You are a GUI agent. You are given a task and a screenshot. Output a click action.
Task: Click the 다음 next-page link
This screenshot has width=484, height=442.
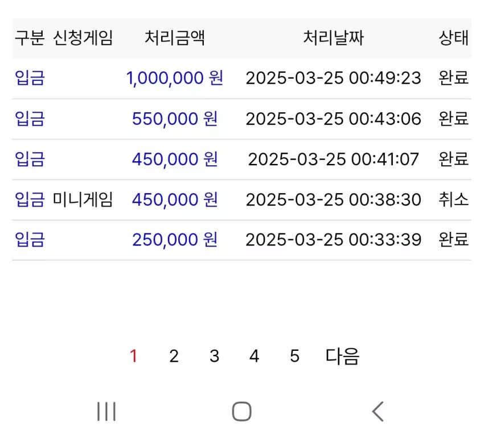(342, 356)
